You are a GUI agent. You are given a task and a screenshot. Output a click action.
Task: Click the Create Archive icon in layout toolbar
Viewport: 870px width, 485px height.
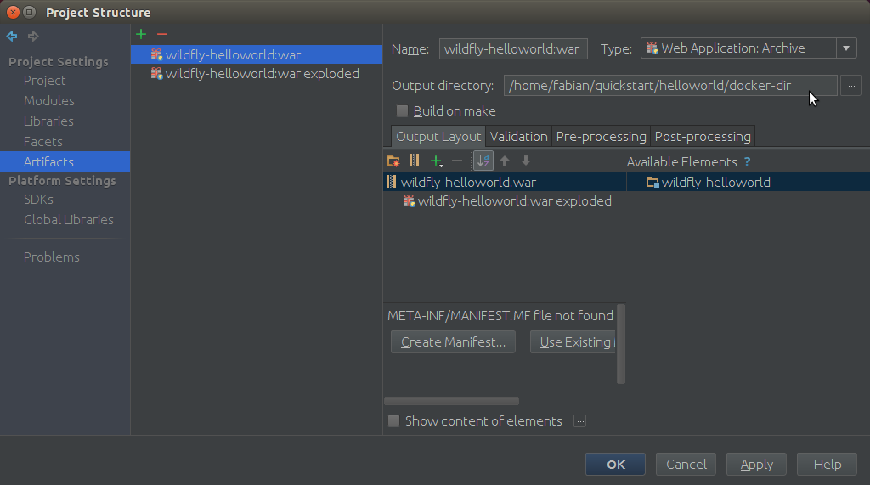pyautogui.click(x=415, y=161)
